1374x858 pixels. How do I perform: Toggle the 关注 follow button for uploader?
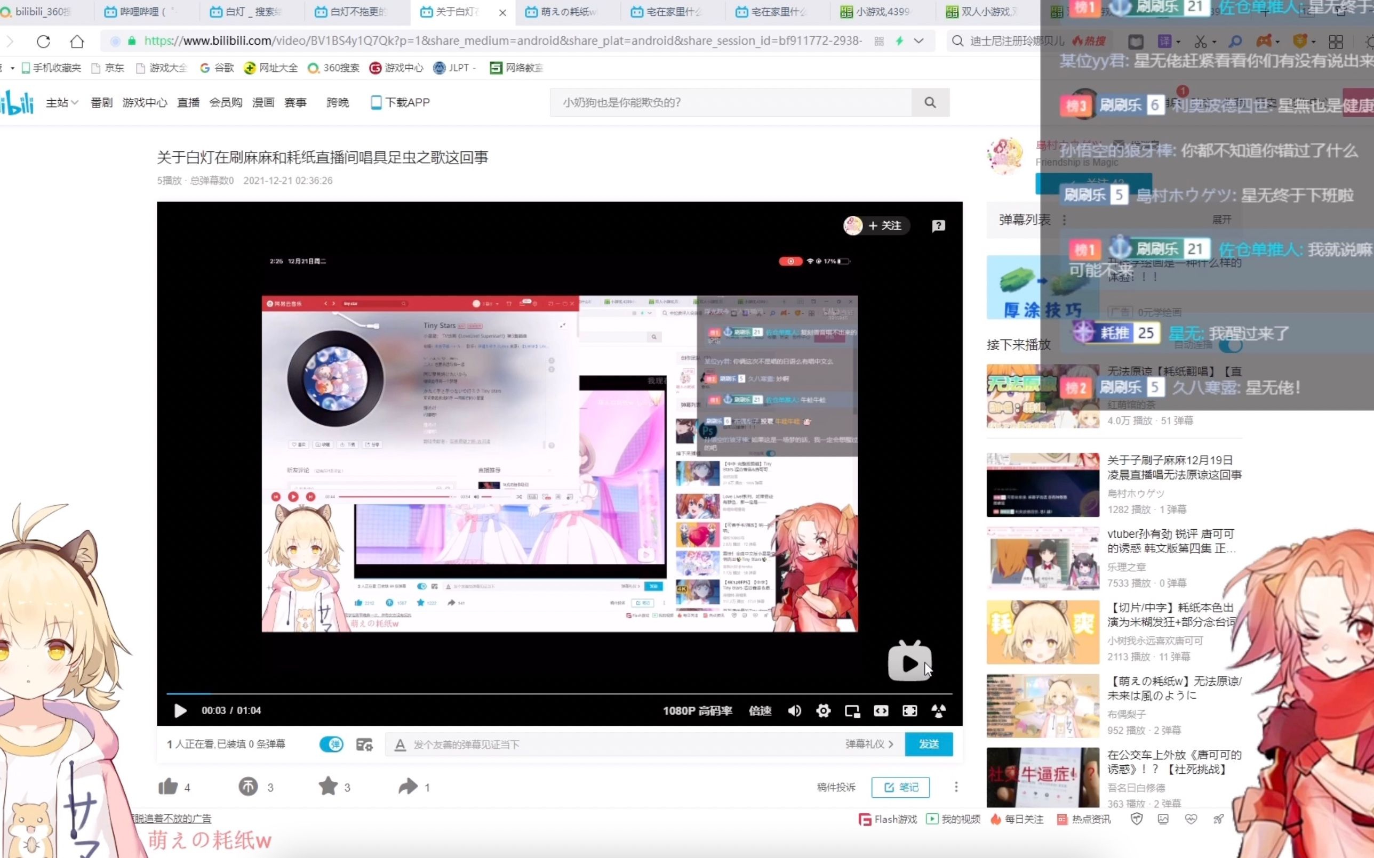[x=883, y=224]
